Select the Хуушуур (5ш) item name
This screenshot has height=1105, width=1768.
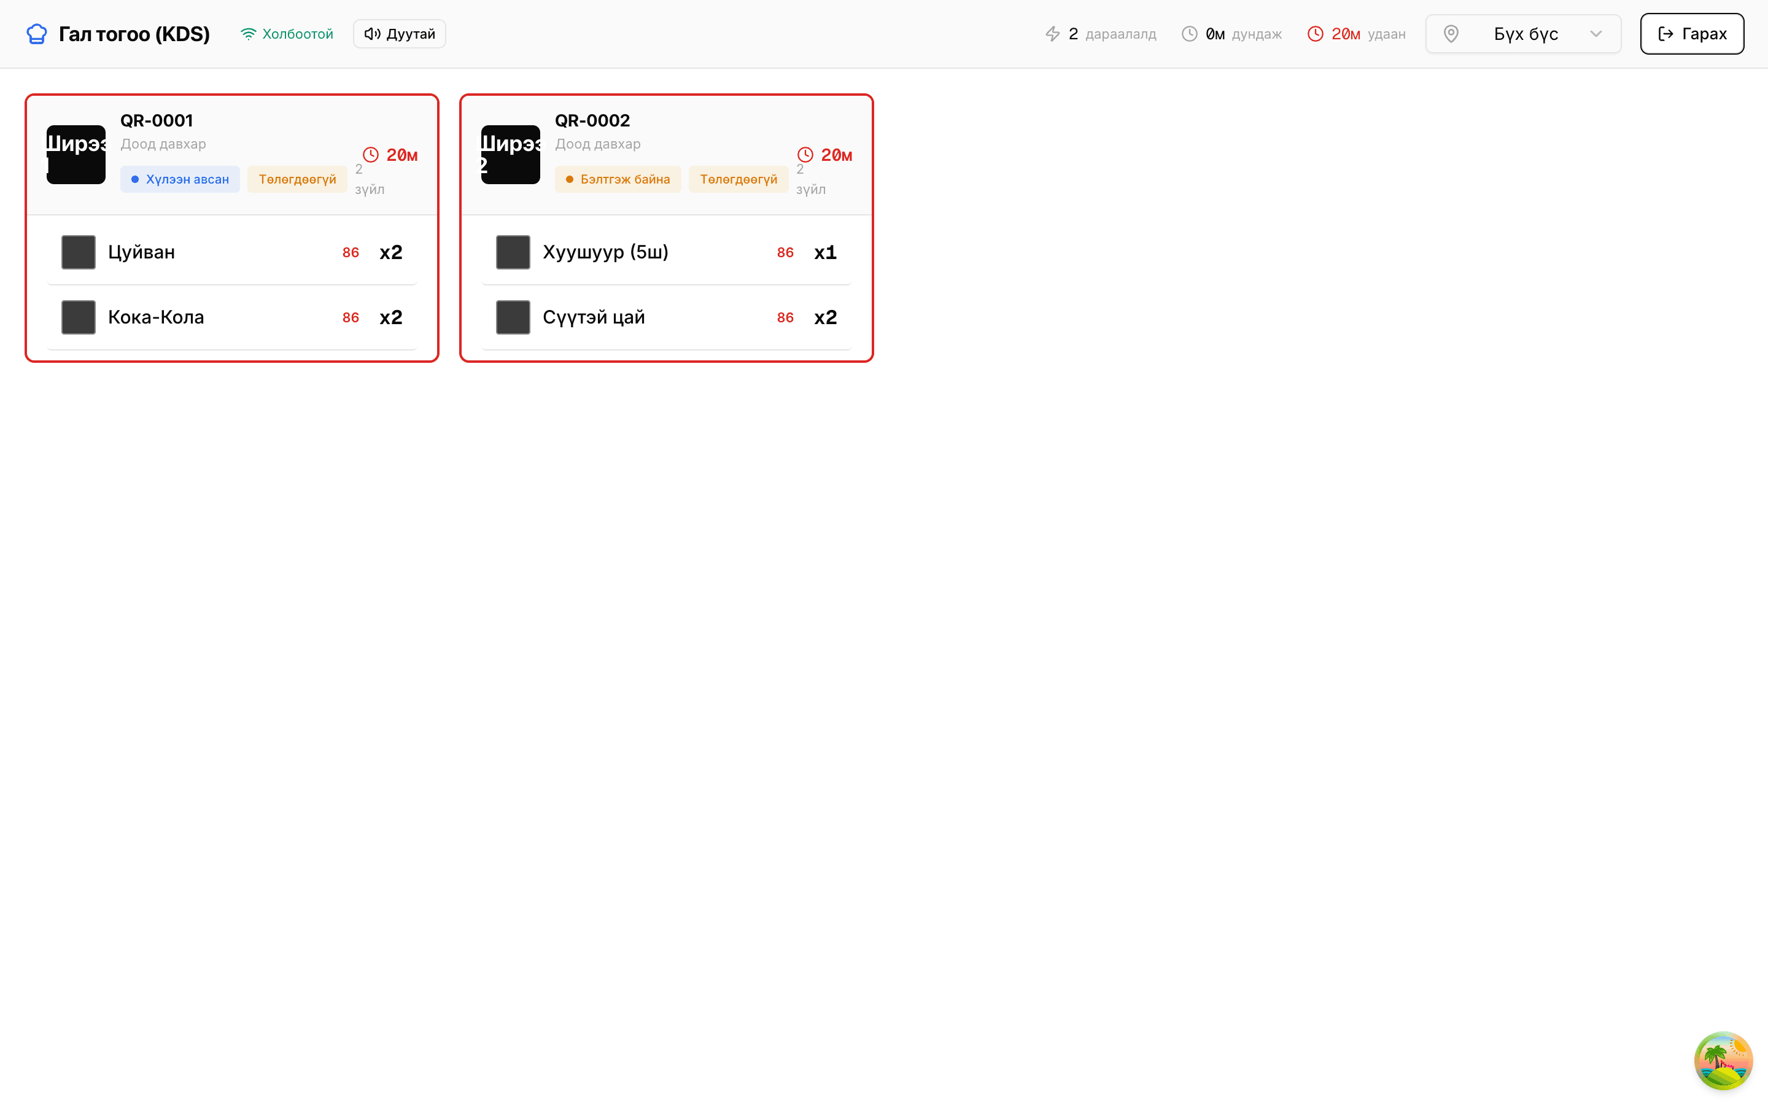[x=606, y=252]
